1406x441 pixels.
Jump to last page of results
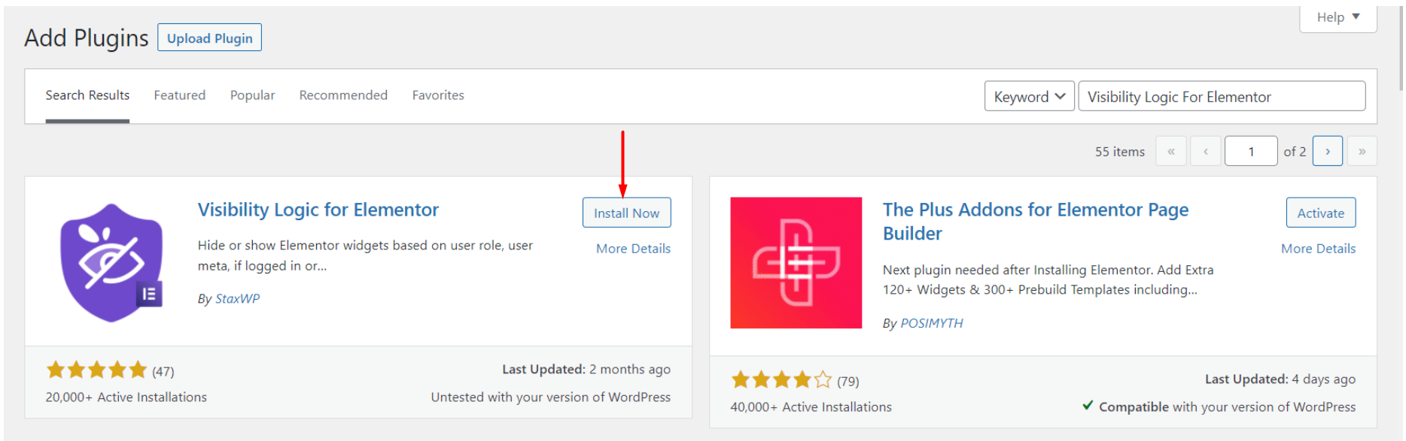[x=1362, y=151]
